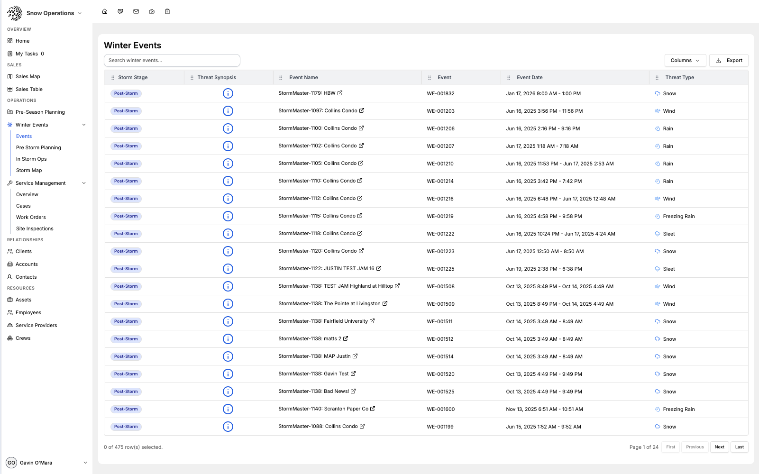Click the handshake icon in top toolbar
The image size is (759, 474).
point(120,11)
